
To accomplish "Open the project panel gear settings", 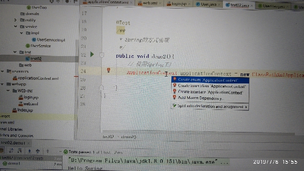I will tap(67, 1).
